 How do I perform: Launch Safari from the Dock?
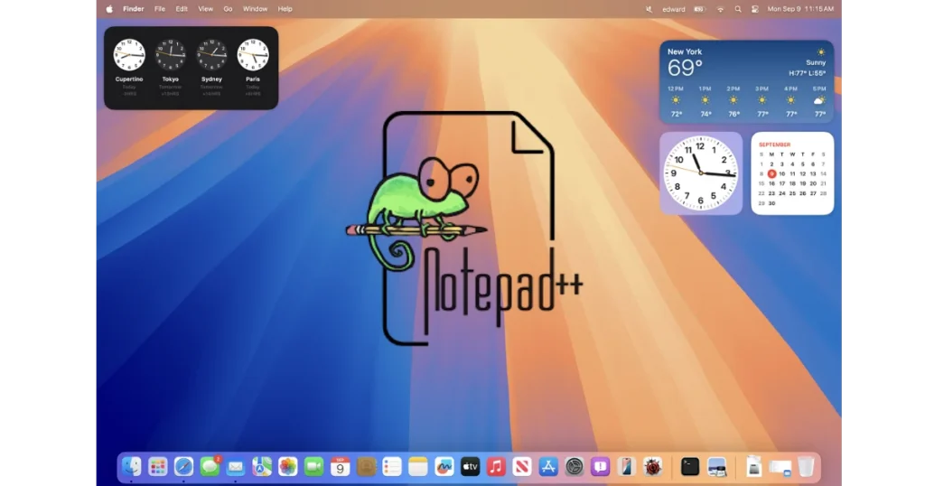(x=183, y=467)
